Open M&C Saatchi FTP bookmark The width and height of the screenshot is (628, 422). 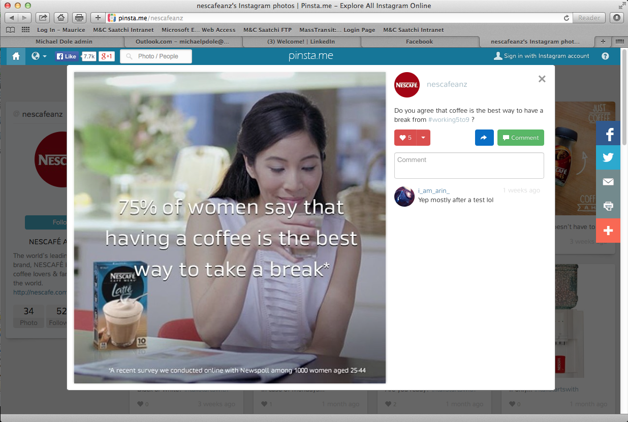(267, 30)
